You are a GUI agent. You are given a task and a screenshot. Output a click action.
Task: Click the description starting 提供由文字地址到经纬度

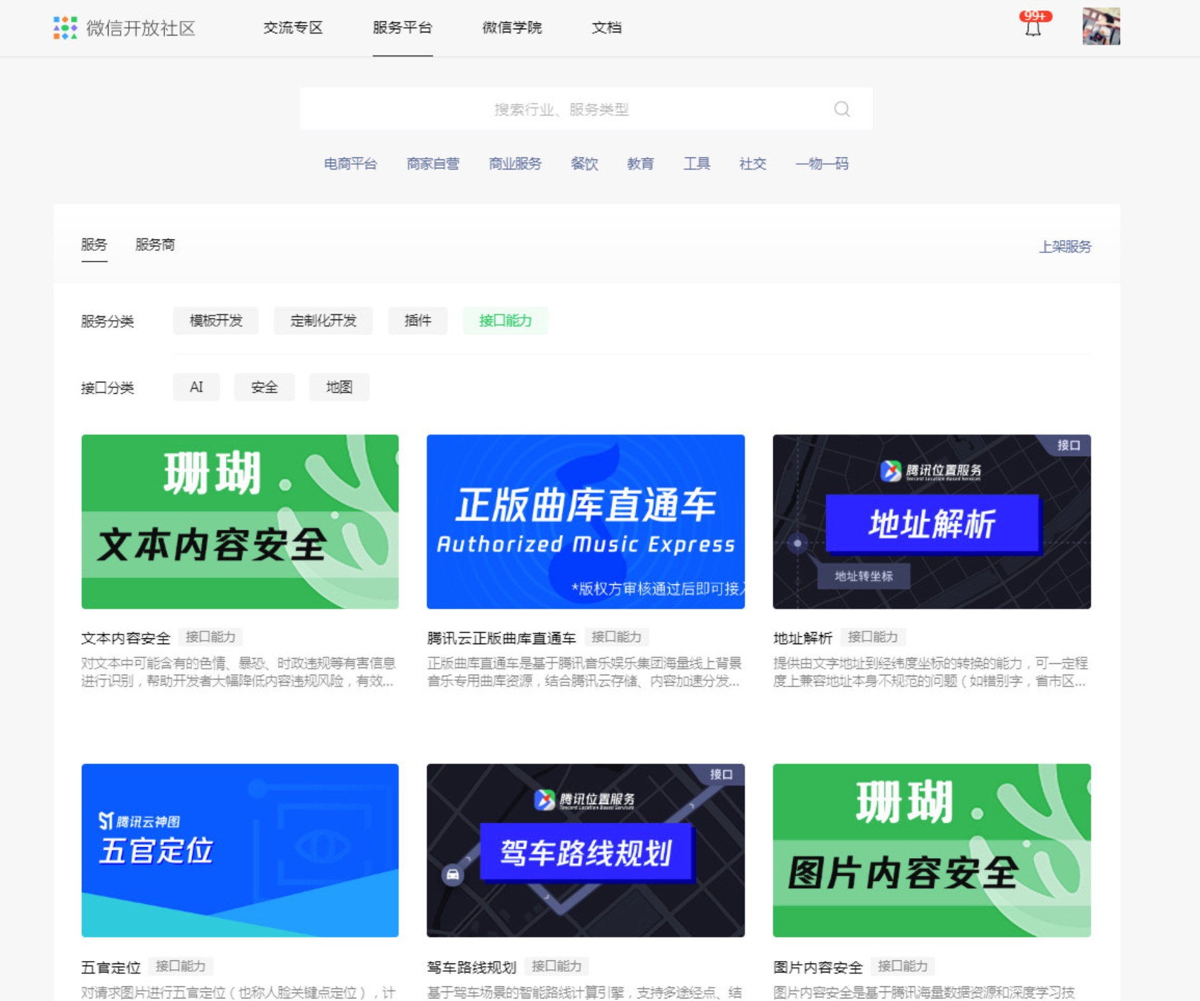click(930, 672)
